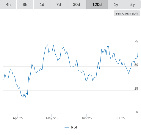
Task: Click the 25 y-axis level label
Action: pyautogui.click(x=136, y=88)
